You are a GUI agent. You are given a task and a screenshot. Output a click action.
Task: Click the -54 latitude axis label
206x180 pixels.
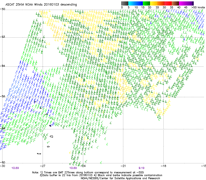coord(3,66)
